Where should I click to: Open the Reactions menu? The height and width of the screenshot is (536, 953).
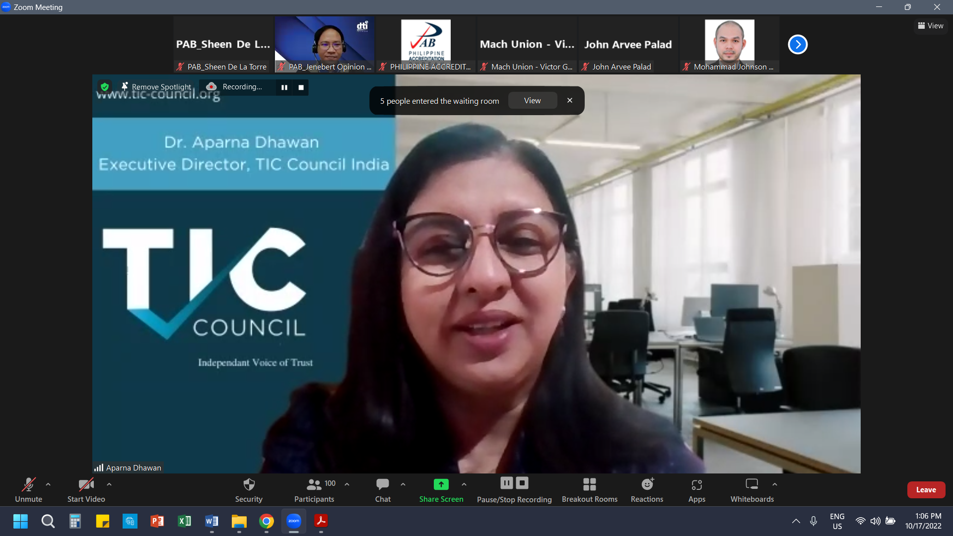coord(647,489)
